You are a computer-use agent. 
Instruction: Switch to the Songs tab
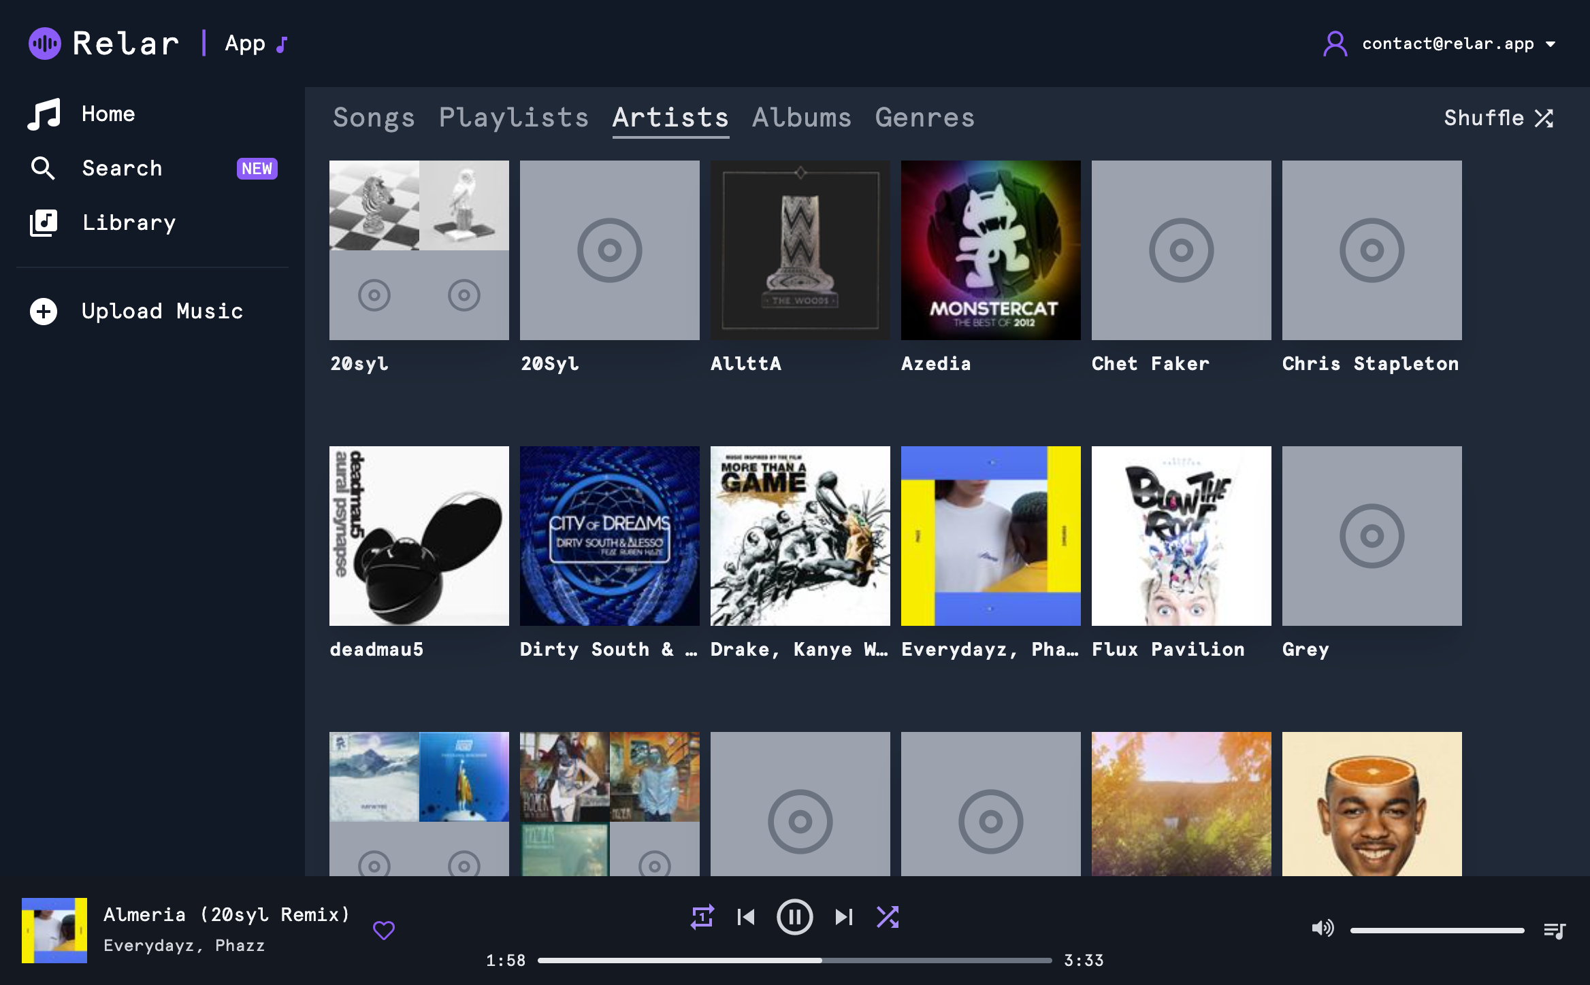click(374, 118)
